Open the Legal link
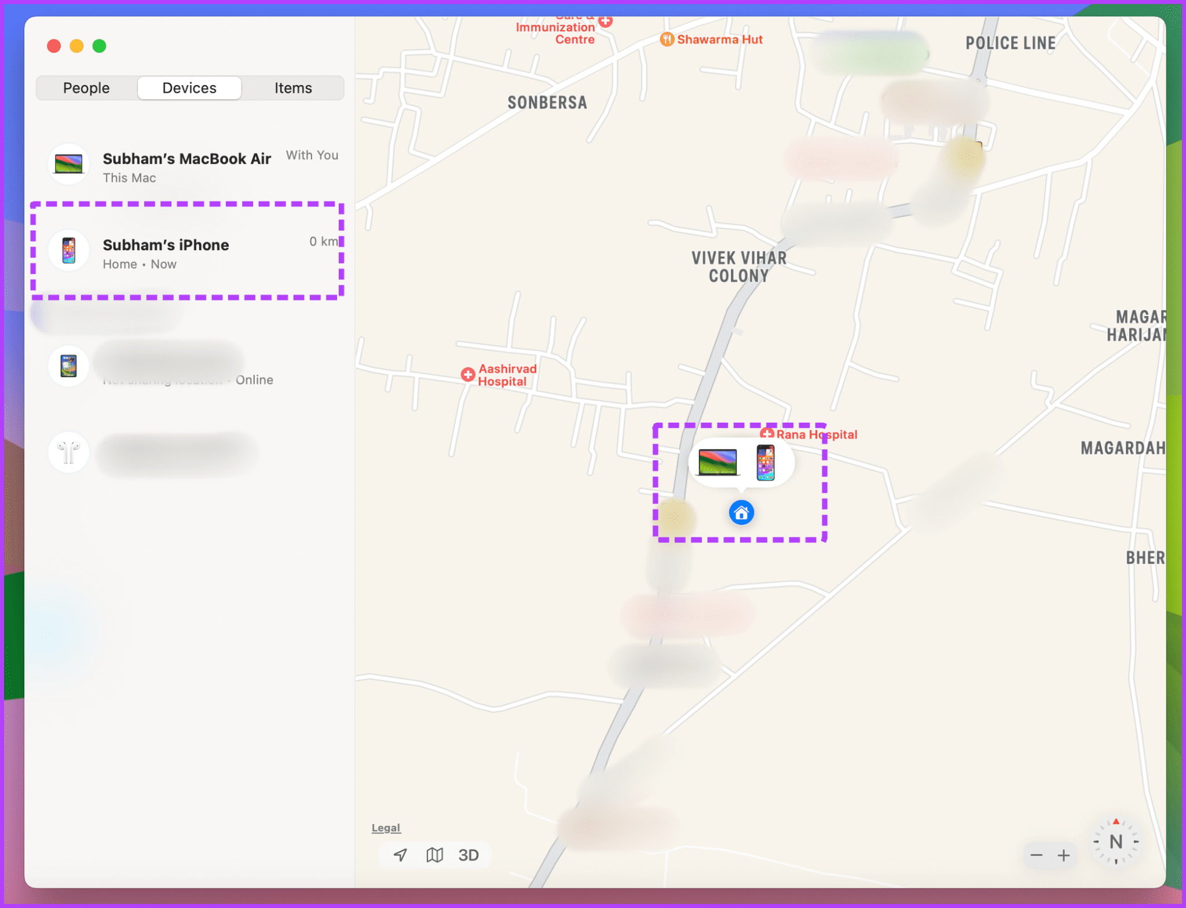 [386, 827]
